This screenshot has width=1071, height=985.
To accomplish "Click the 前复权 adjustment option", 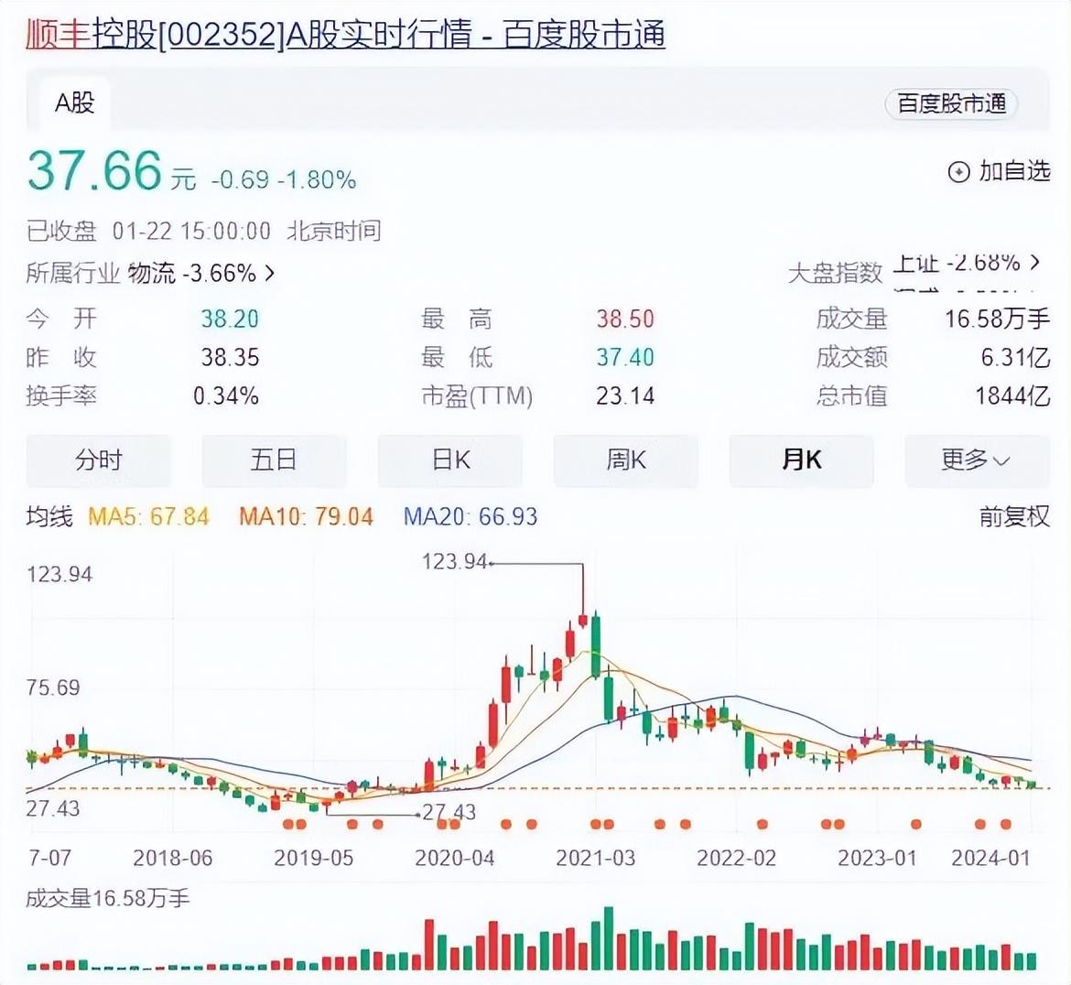I will [1014, 516].
